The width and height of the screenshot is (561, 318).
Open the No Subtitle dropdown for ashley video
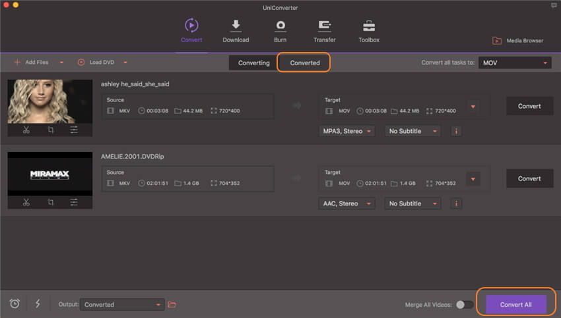pos(412,131)
